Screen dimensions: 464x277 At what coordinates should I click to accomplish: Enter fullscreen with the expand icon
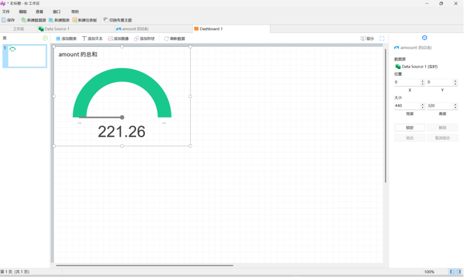pos(382,39)
